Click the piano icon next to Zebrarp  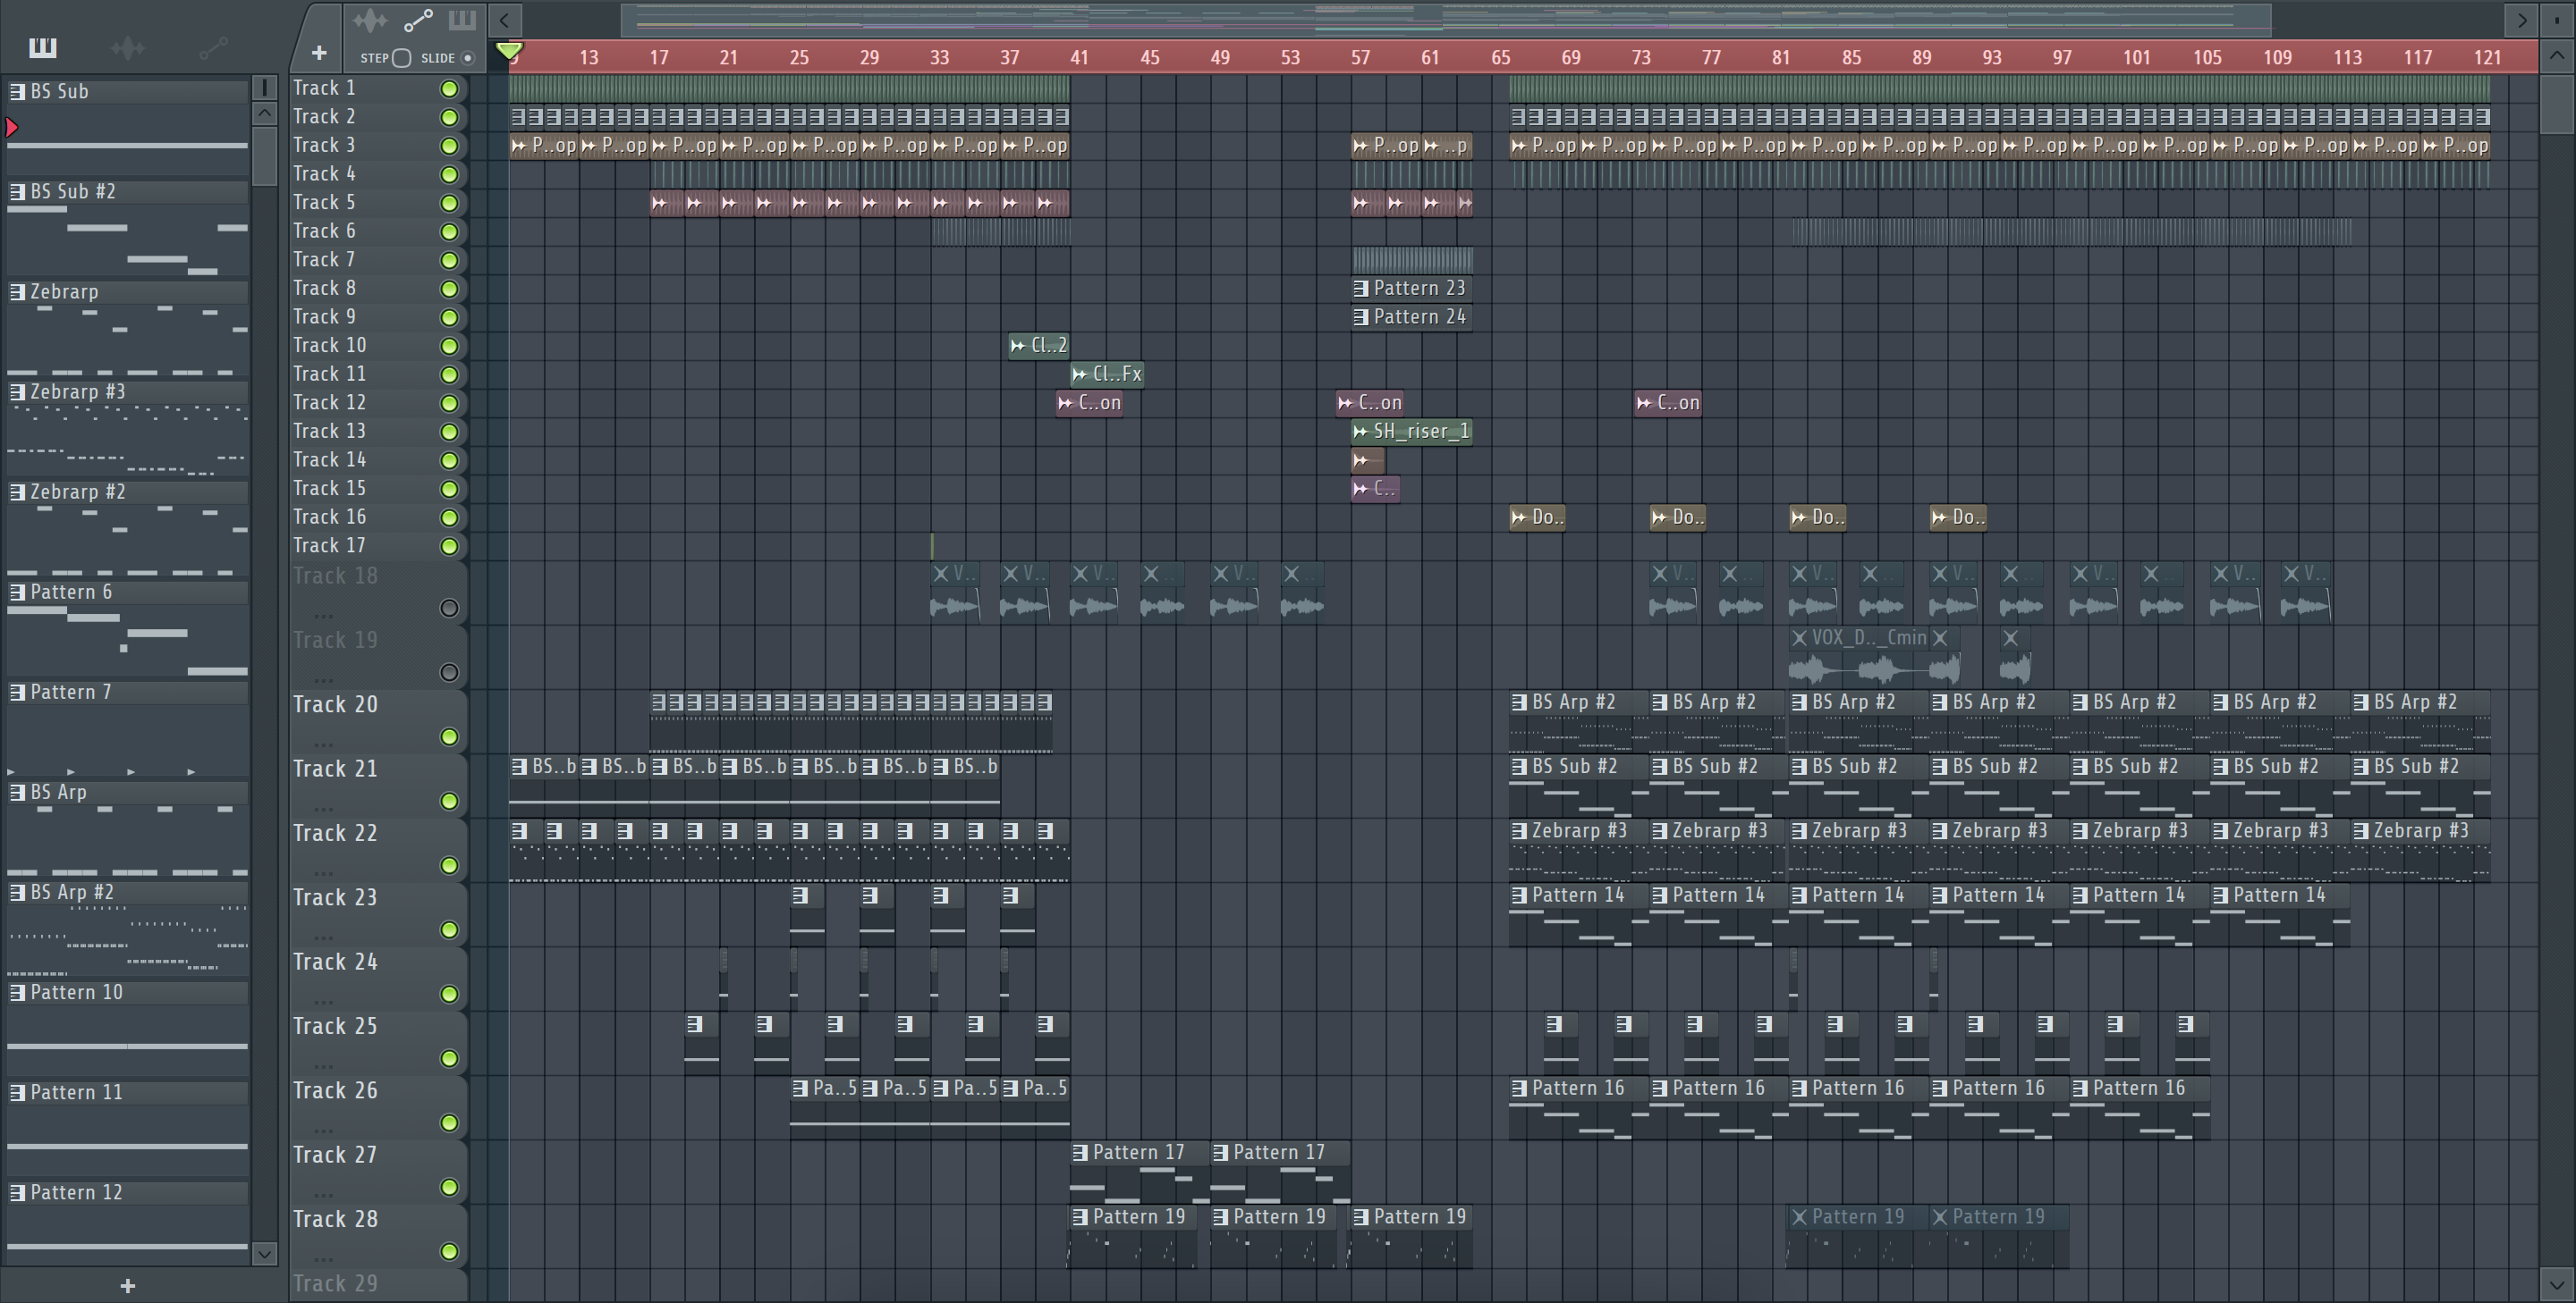(17, 291)
